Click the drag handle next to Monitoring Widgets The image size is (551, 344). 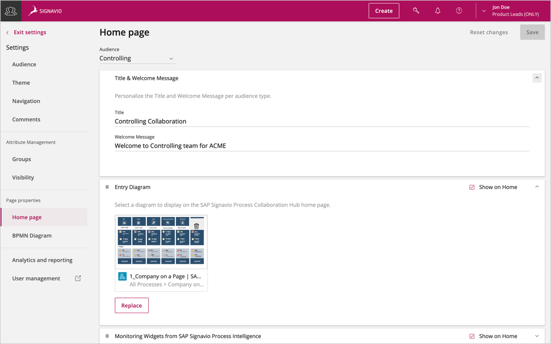(x=107, y=336)
